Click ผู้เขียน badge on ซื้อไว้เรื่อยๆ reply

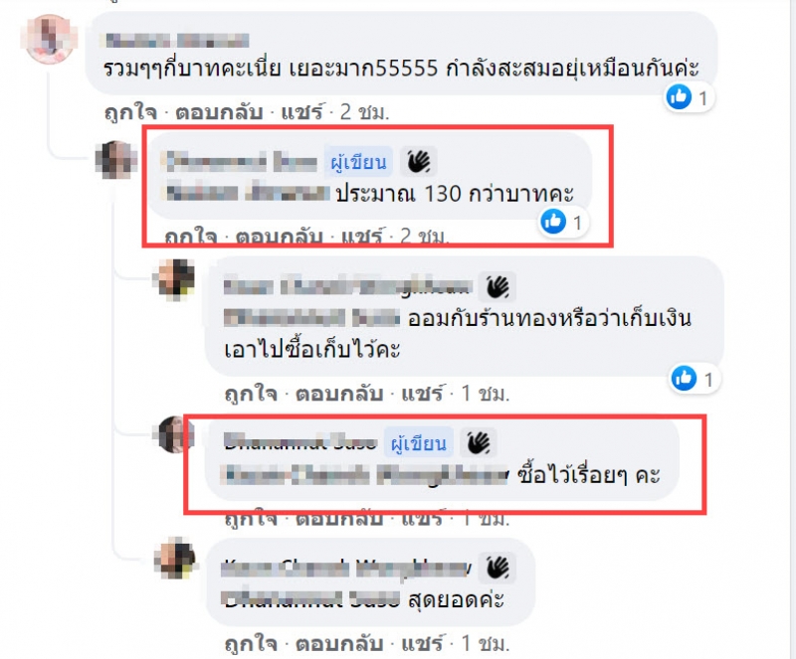[418, 443]
